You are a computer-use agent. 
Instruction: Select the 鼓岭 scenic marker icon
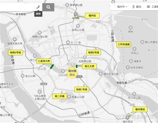(x=131, y=27)
